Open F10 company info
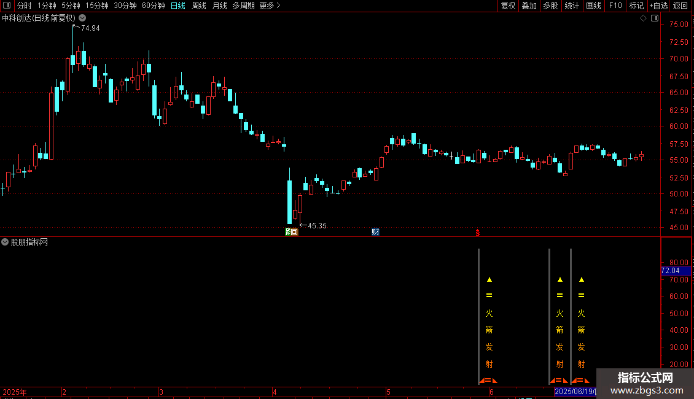694x399 pixels. pos(615,6)
